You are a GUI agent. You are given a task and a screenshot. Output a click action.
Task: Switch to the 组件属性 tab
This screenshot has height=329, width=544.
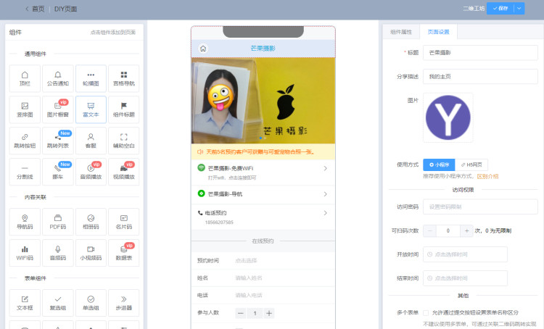(400, 32)
